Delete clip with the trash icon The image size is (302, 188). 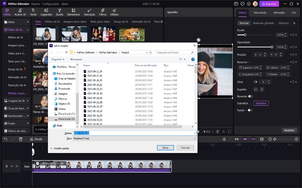tap(21, 139)
